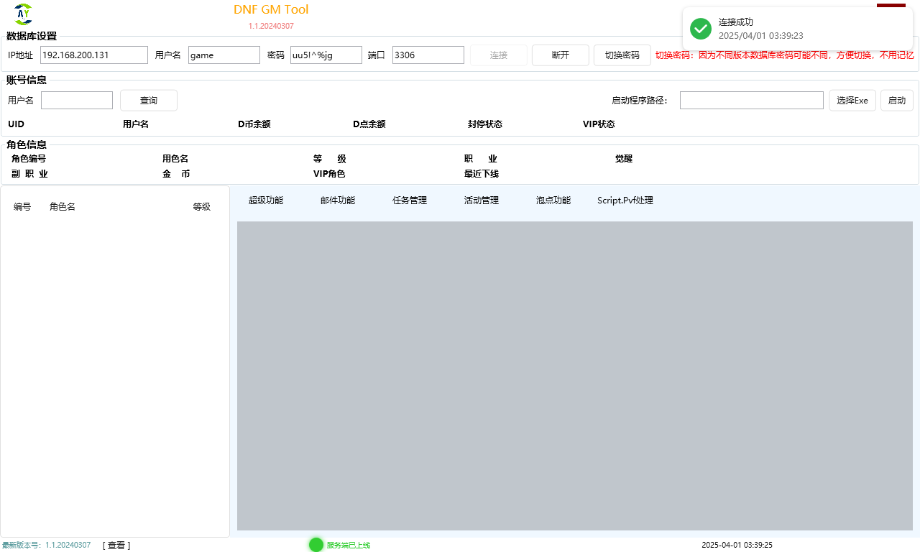Click the 断开 button
Viewport: 920px width, 552px height.
[x=561, y=55]
